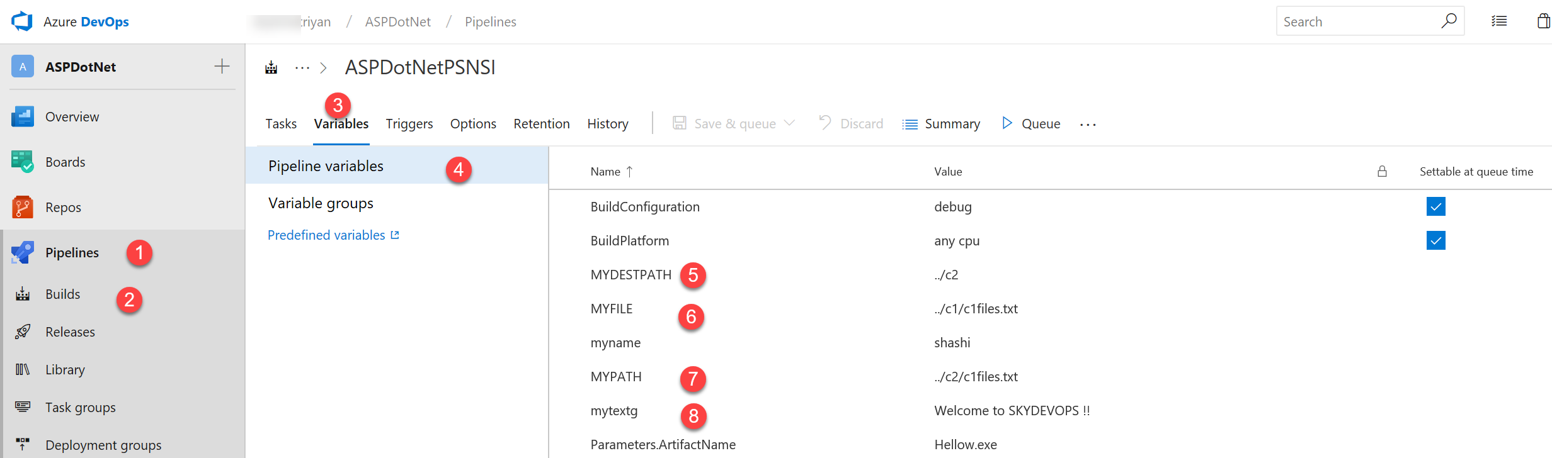The image size is (1552, 458).
Task: Click the mytextg variable name
Action: (x=614, y=411)
